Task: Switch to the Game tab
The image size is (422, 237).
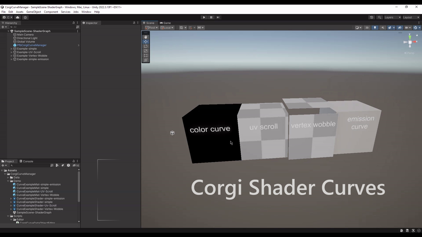Action: tap(165, 23)
